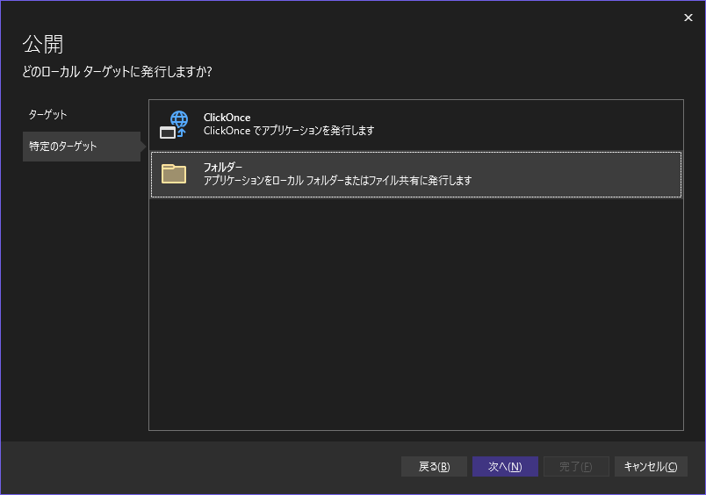706x495 pixels.
Task: Go back with the 戻る(B) button
Action: click(x=434, y=467)
